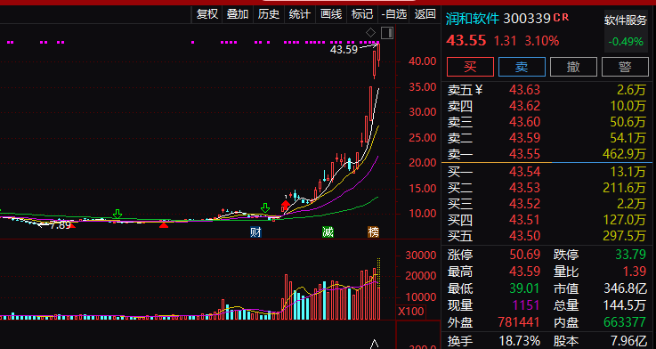Click the 买一 price 43.54
This screenshot has height=349, width=656.
[524, 172]
